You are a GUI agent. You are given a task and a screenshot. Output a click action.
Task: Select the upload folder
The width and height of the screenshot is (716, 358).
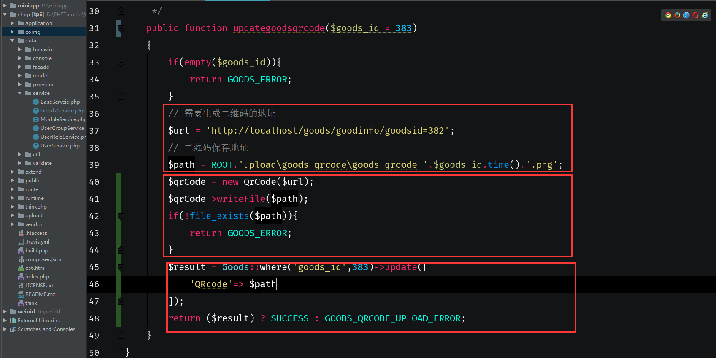[x=34, y=216]
